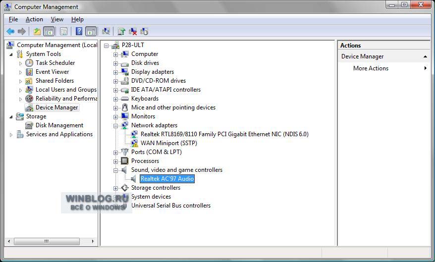
Task: Click the Storage controllers icon
Action: pos(125,188)
